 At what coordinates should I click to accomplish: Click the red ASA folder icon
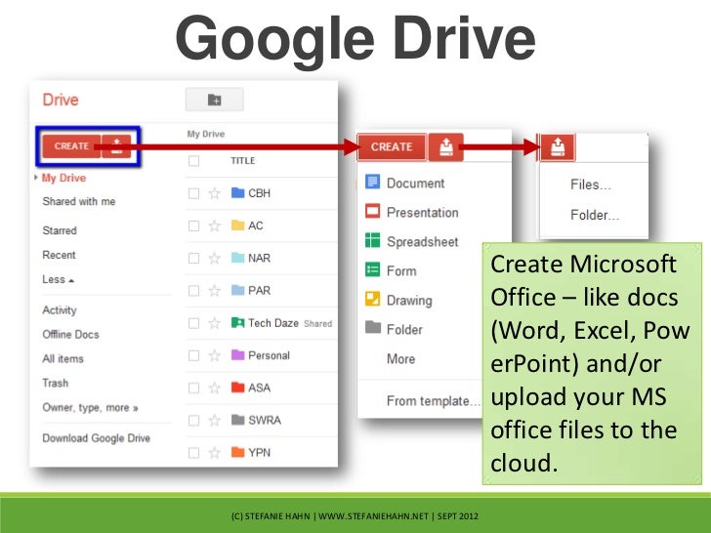[237, 388]
